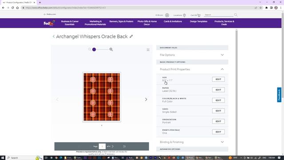Viewport: 284px width, 160px height.
Task: Go back in browser history
Action: click(3, 8)
